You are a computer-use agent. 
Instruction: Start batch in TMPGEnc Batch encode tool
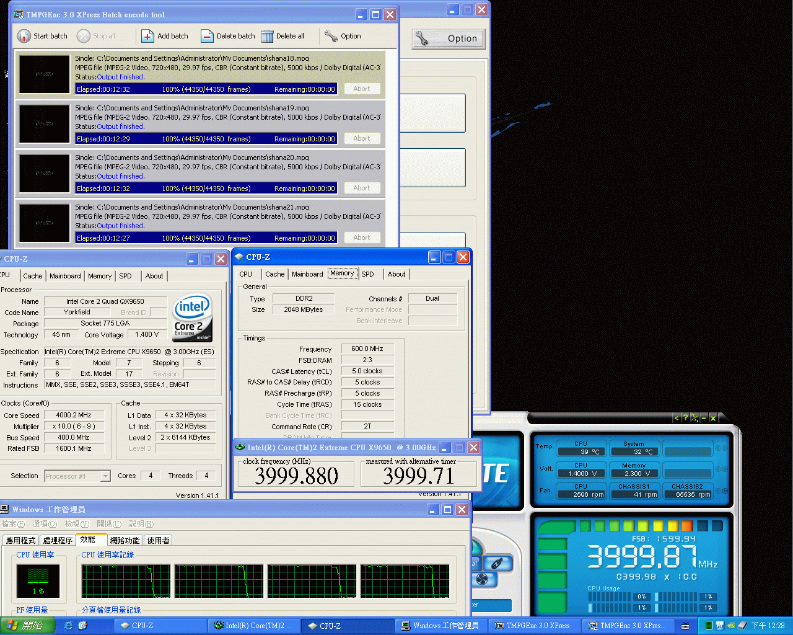point(42,36)
